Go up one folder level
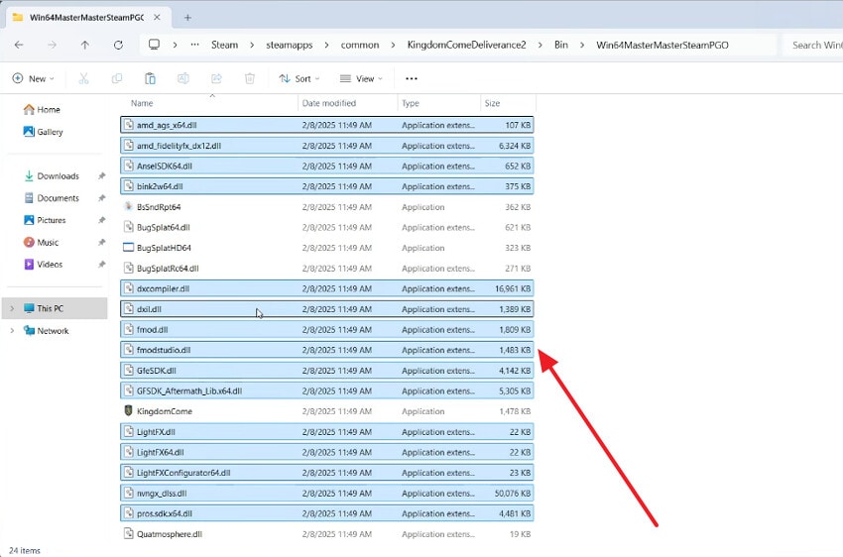The image size is (843, 557). click(x=85, y=46)
